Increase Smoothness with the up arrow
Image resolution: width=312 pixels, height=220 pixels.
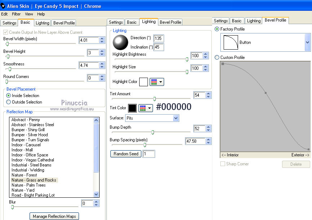click(102, 64)
